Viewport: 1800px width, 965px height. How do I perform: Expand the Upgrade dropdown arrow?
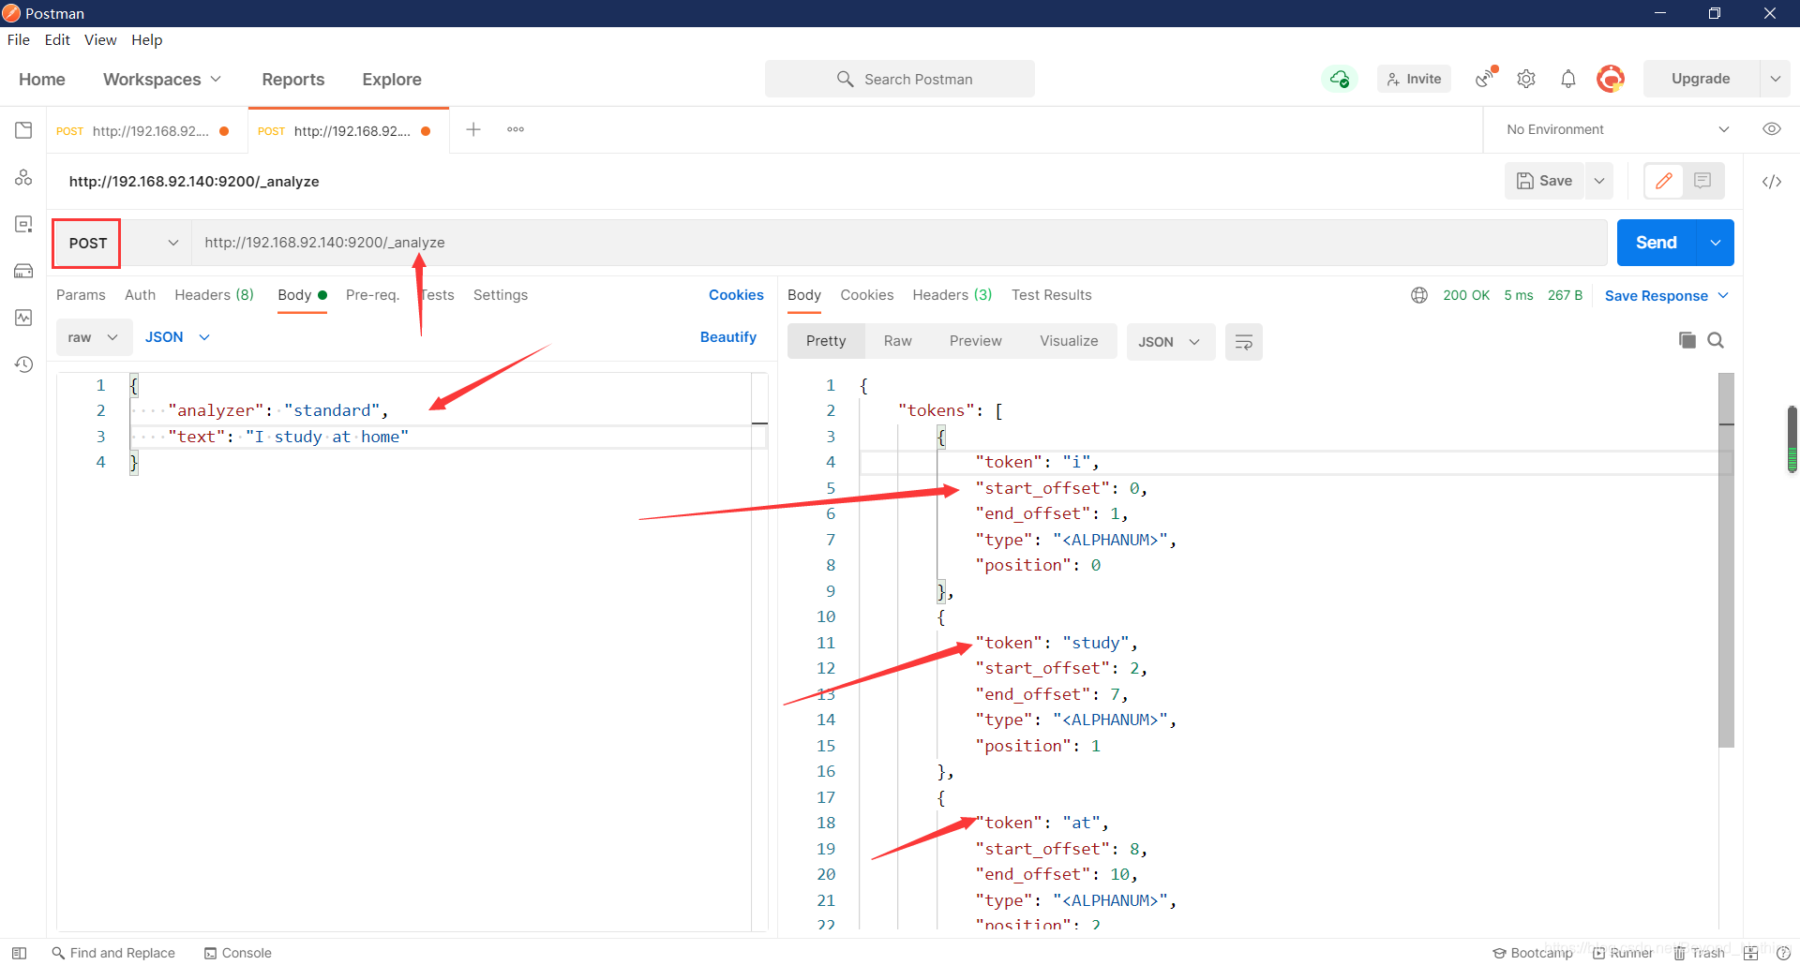tap(1775, 79)
